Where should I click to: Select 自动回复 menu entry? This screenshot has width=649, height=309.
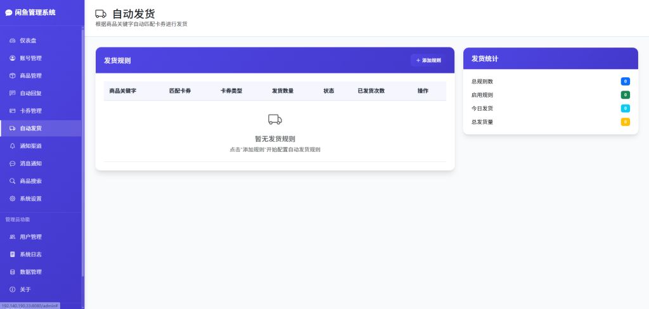[41, 93]
